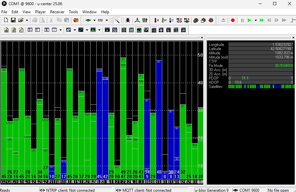
Task: Open the Receiver menu
Action: 57,12
